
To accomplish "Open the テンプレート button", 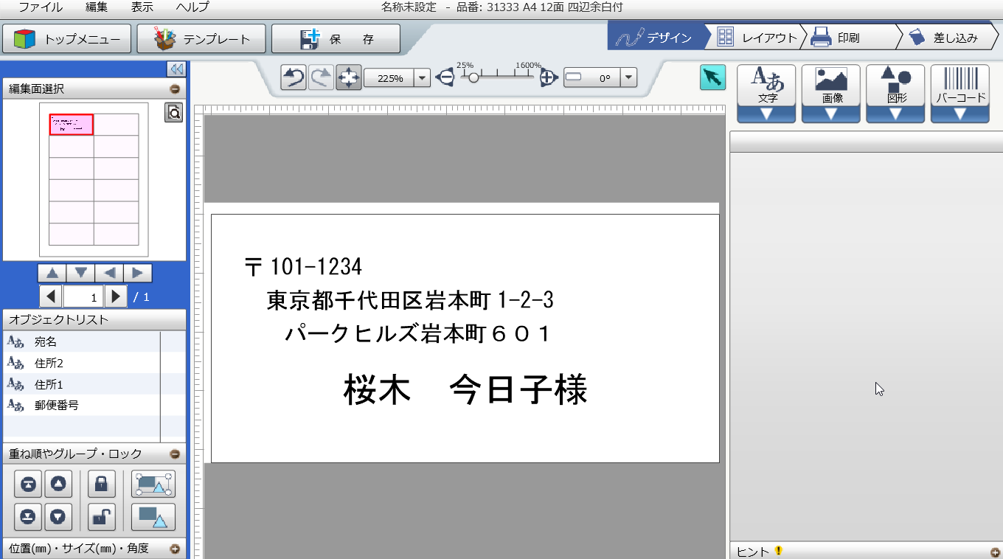I will (201, 39).
